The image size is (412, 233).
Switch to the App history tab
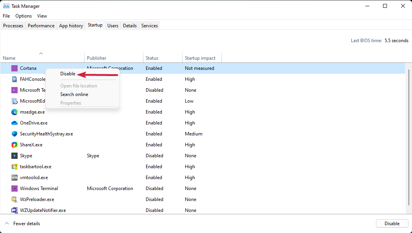[x=71, y=26]
